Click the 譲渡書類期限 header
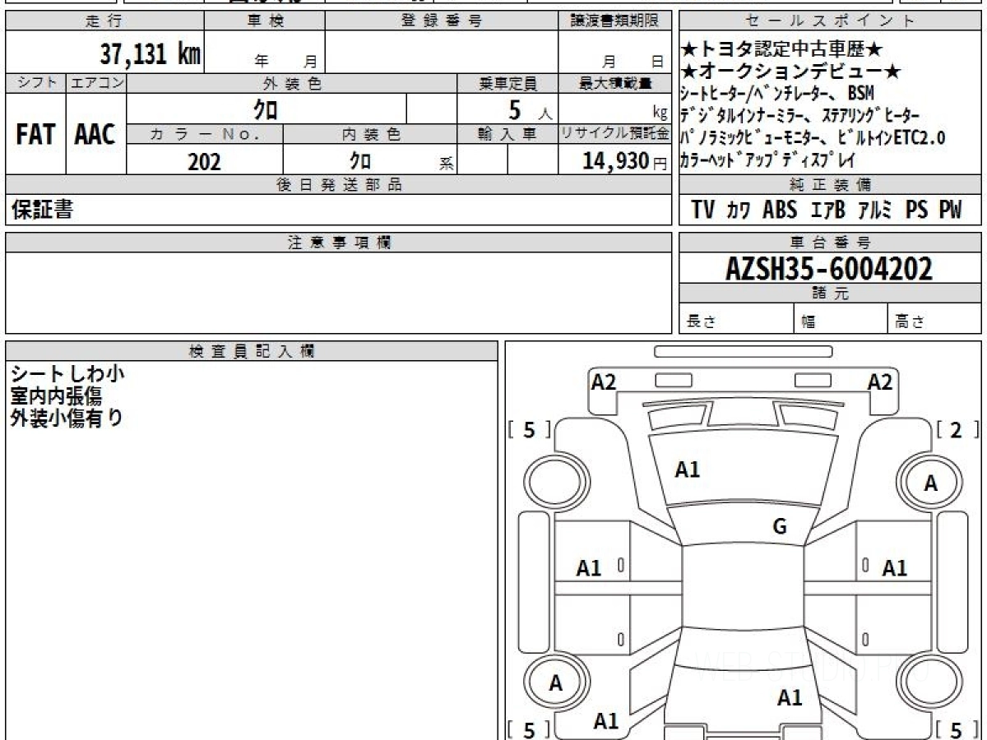 (615, 21)
